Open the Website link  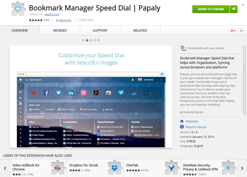click(192, 121)
